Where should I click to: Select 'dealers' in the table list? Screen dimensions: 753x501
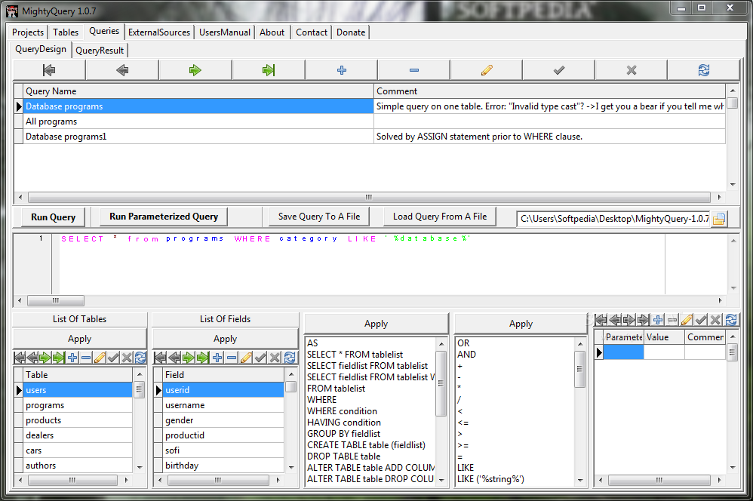(78, 435)
